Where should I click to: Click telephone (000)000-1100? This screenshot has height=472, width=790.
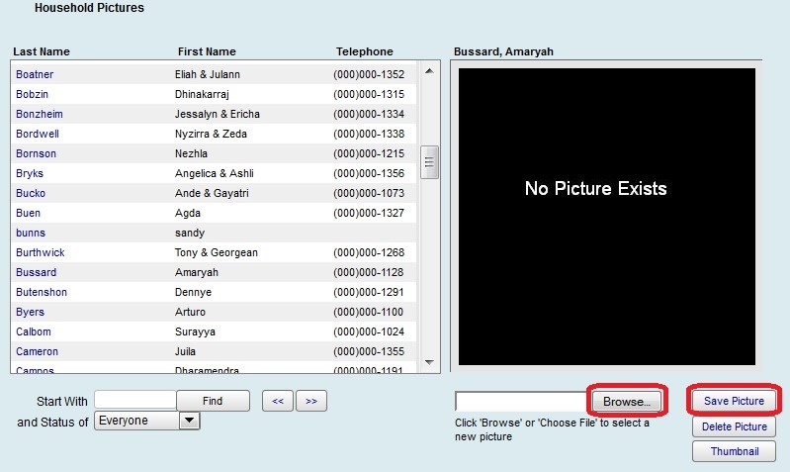point(369,312)
